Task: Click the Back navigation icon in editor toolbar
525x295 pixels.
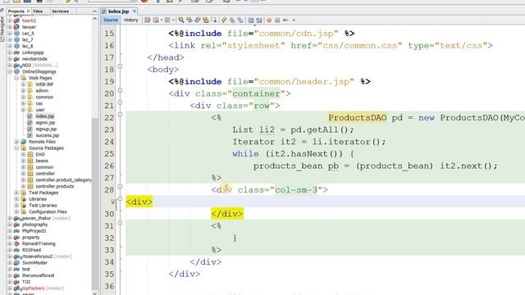Action: point(156,20)
